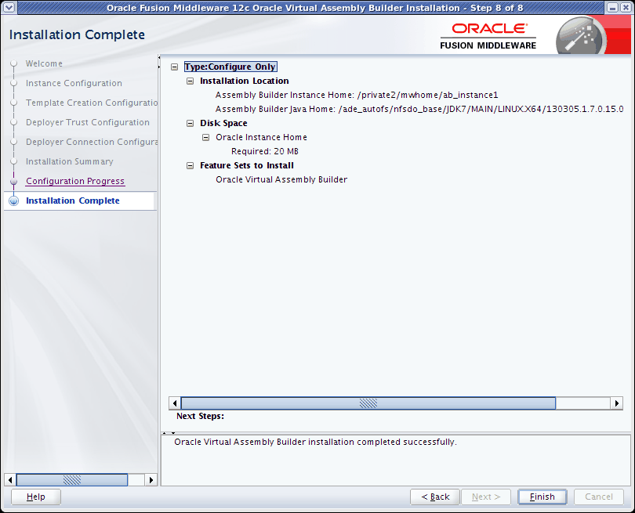Select the Feature Sets to Install item
The width and height of the screenshot is (635, 513).
pyautogui.click(x=247, y=165)
